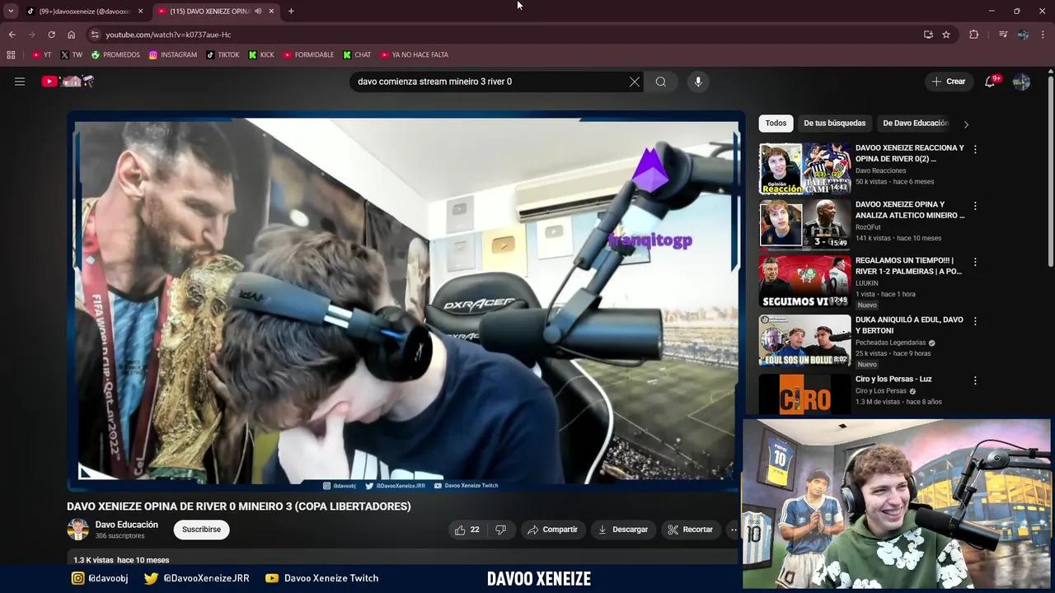This screenshot has height=593, width=1055.
Task: Clear the search box with X icon
Action: (x=634, y=82)
